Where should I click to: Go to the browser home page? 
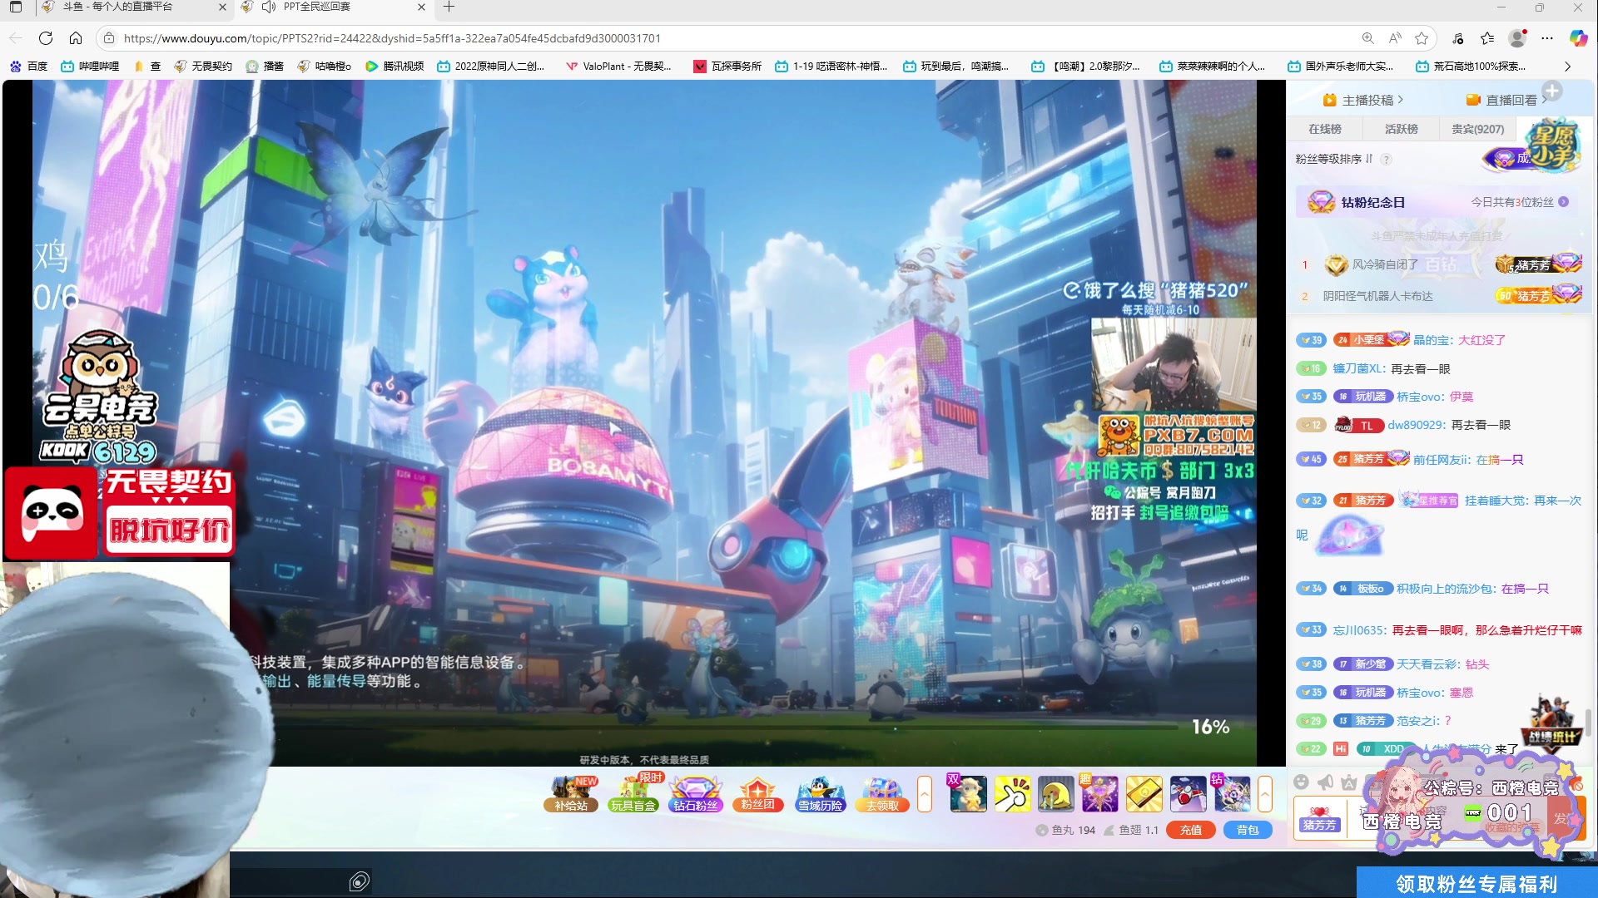[x=76, y=38]
